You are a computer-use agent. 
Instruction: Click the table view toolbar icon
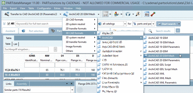(147, 14)
